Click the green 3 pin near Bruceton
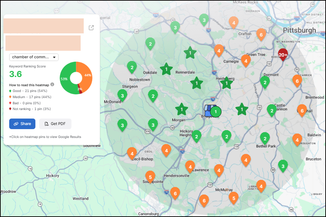326x217 pixels. [283, 166]
